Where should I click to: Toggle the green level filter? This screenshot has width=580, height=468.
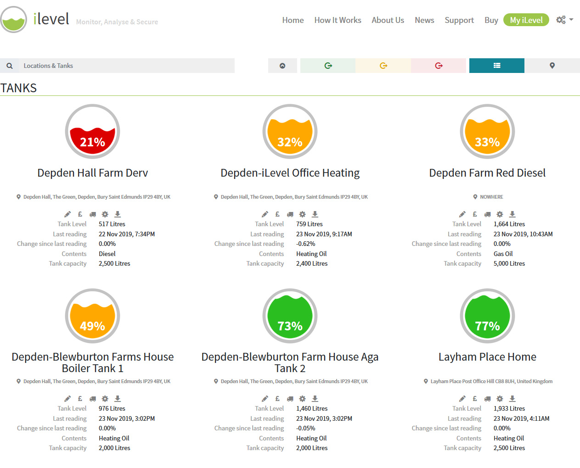(328, 66)
